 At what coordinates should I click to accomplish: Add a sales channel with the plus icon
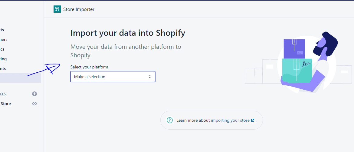coord(34,94)
